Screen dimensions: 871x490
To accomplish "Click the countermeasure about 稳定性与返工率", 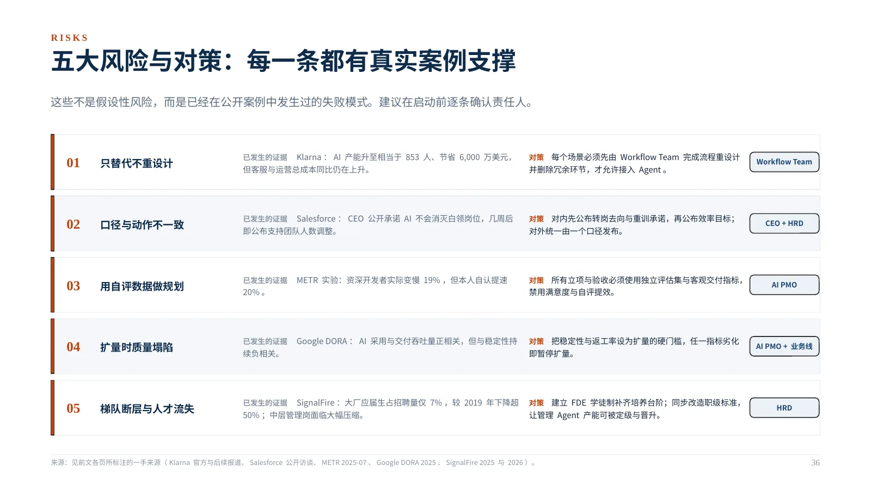I will (x=634, y=347).
